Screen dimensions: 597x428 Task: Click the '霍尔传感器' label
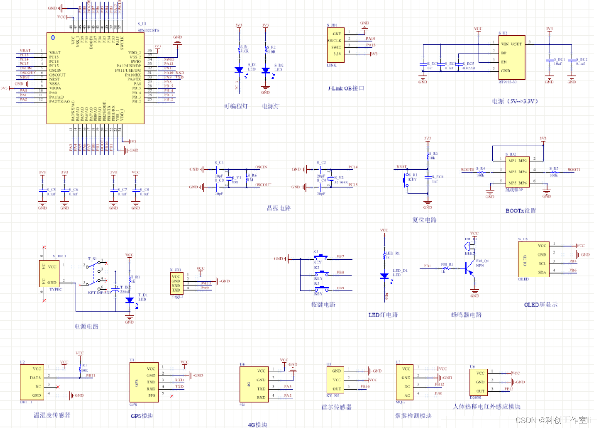click(x=336, y=407)
